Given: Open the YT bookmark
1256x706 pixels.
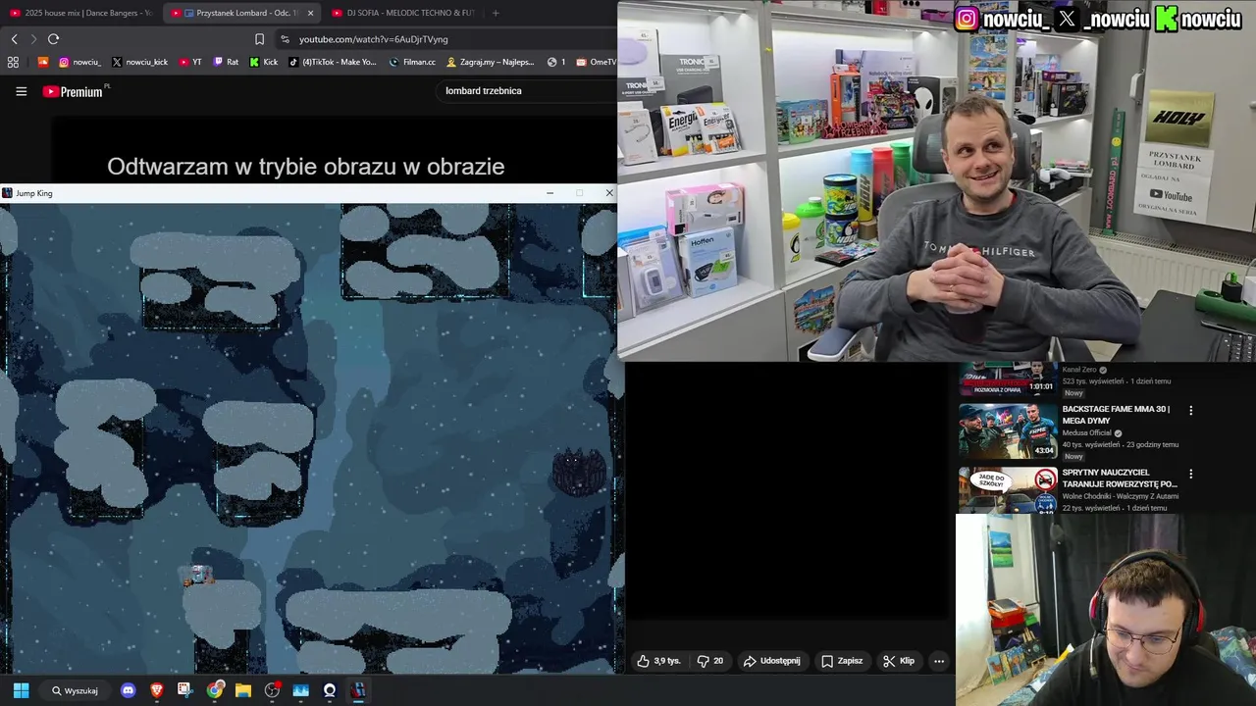Looking at the screenshot, I should 190,62.
